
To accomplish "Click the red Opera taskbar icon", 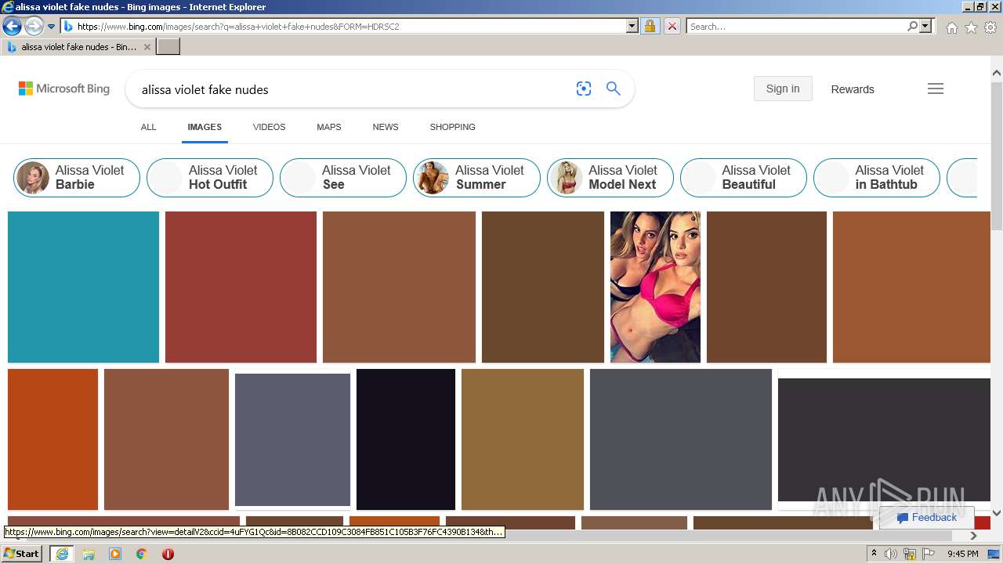I will coord(168,554).
